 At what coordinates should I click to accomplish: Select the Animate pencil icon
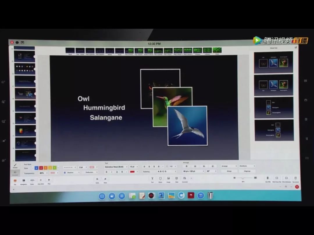15,165
